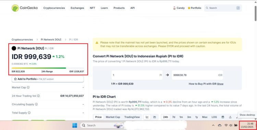Click the Add to Portfolio button
The image size is (257, 130).
pos(48,79)
